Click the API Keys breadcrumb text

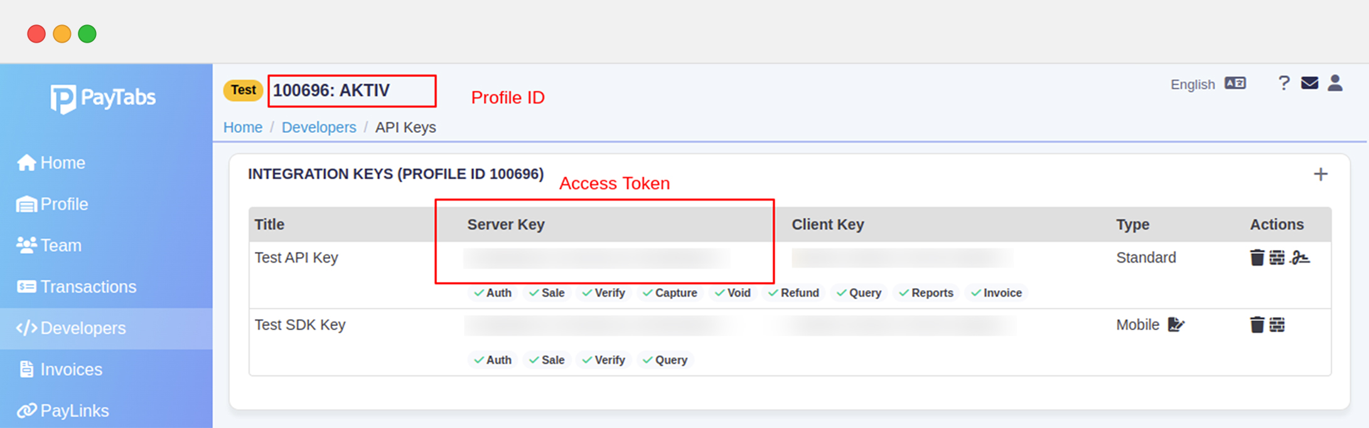click(x=405, y=127)
